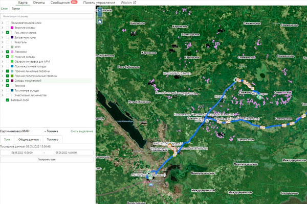Click the track start date field
This screenshot has width=307, height=204.
[x=22, y=152]
